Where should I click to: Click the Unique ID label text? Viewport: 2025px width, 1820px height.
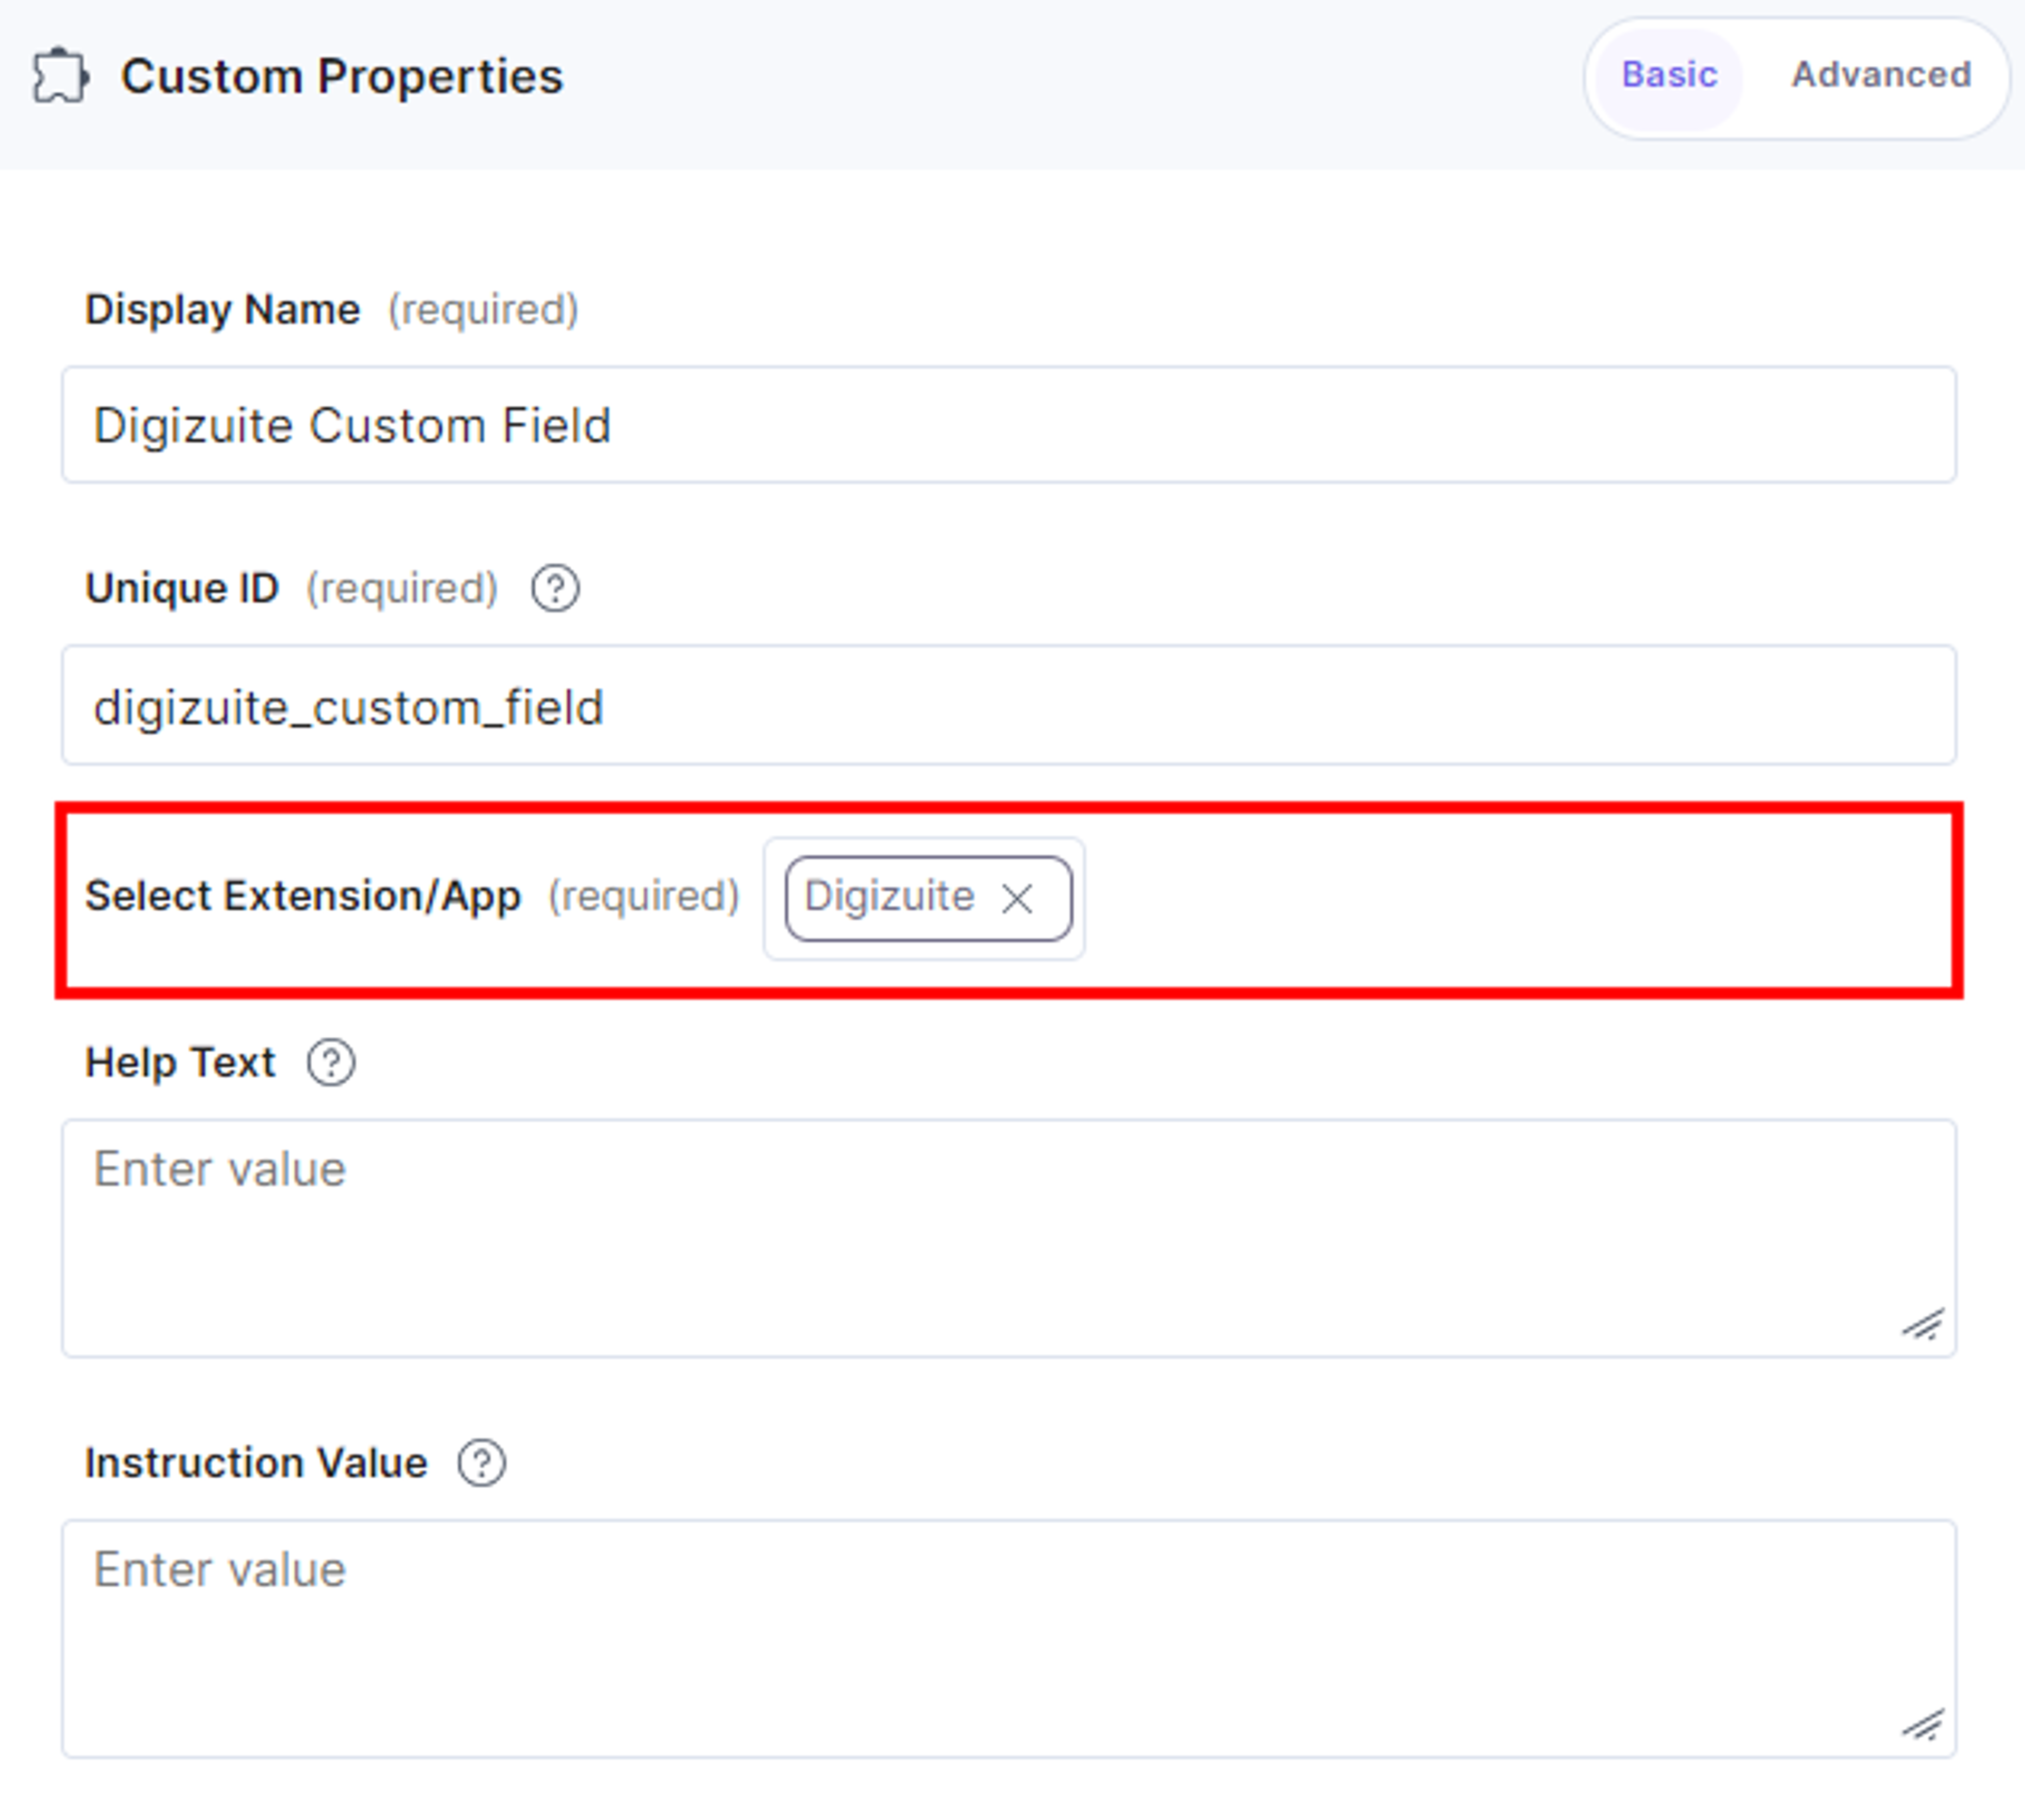pyautogui.click(x=181, y=588)
